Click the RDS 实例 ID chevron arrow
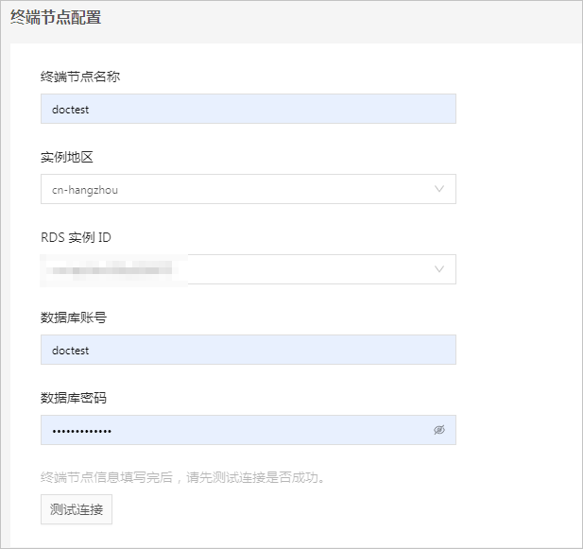The height and width of the screenshot is (549, 583). click(439, 269)
